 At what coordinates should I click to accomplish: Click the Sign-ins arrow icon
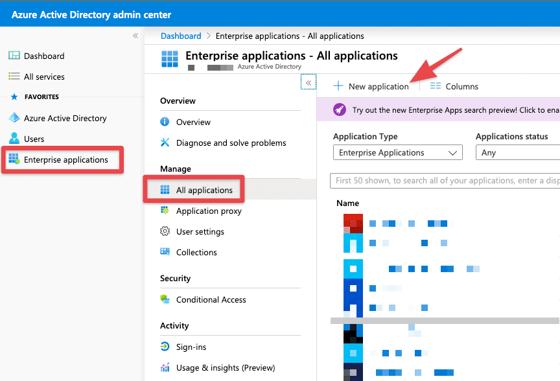coord(165,347)
